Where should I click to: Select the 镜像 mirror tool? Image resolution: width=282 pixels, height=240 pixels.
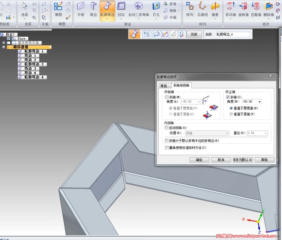[215, 9]
